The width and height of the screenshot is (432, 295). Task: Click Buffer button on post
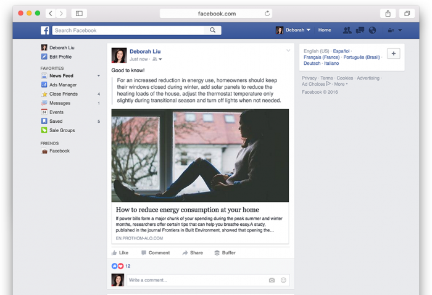(x=225, y=252)
